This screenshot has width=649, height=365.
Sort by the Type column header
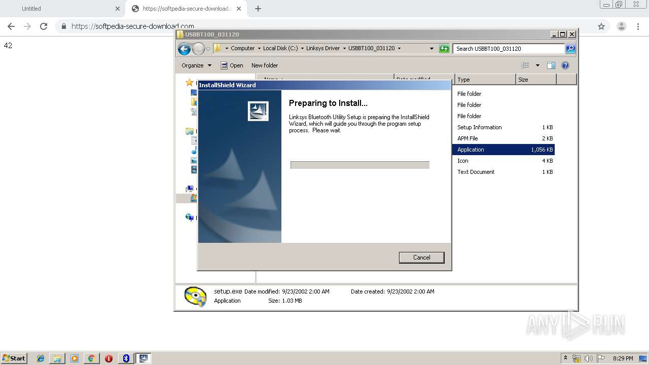click(485, 80)
